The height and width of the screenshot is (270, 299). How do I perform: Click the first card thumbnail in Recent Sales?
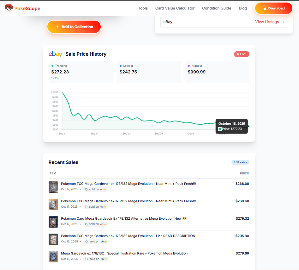pos(53,187)
